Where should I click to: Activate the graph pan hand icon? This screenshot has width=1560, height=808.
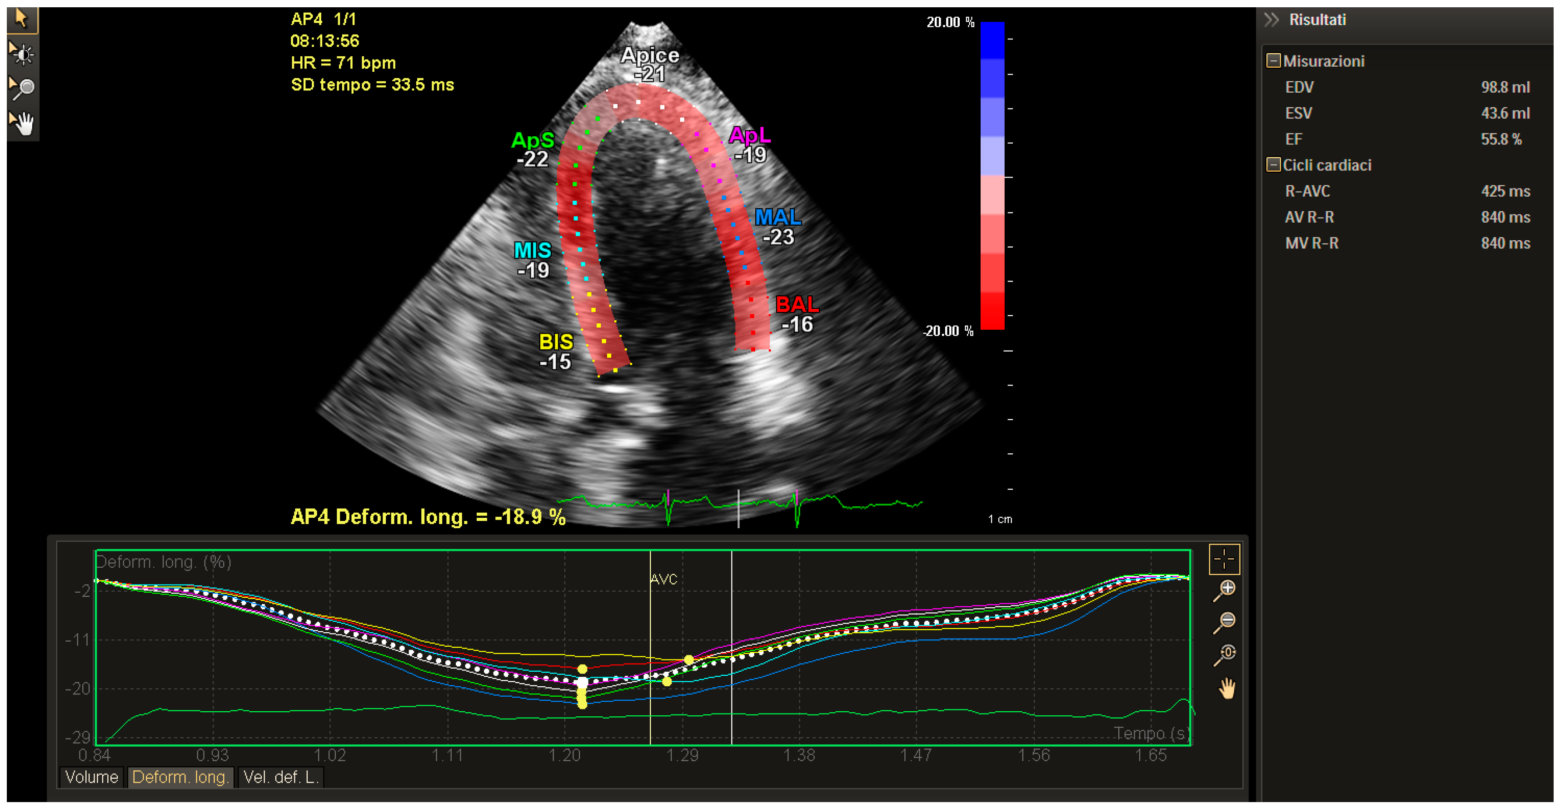pyautogui.click(x=1226, y=688)
